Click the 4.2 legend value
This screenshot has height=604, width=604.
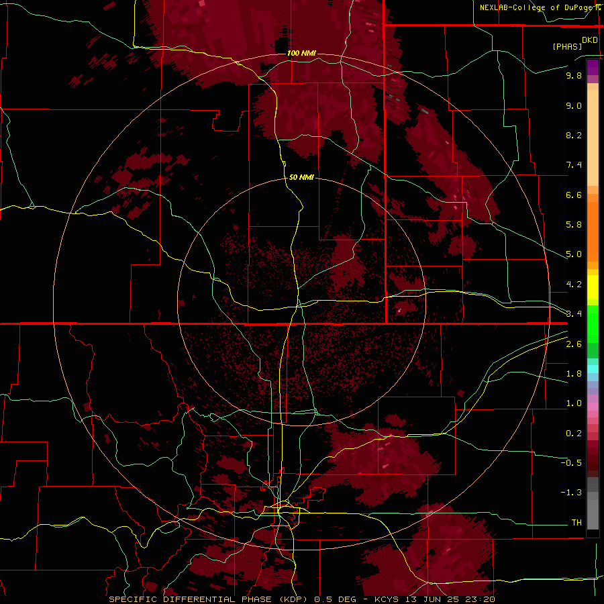point(574,285)
